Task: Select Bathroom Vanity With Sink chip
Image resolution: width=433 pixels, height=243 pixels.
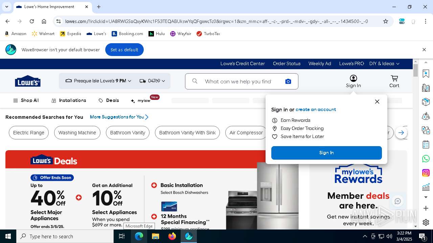Action: pyautogui.click(x=187, y=133)
